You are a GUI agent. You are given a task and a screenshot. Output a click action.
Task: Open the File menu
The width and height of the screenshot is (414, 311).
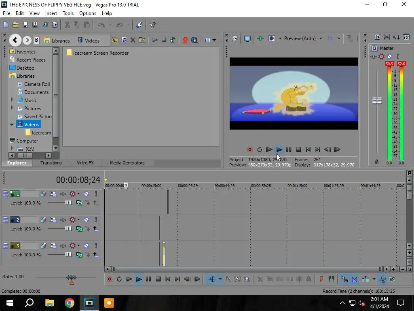tap(6, 13)
